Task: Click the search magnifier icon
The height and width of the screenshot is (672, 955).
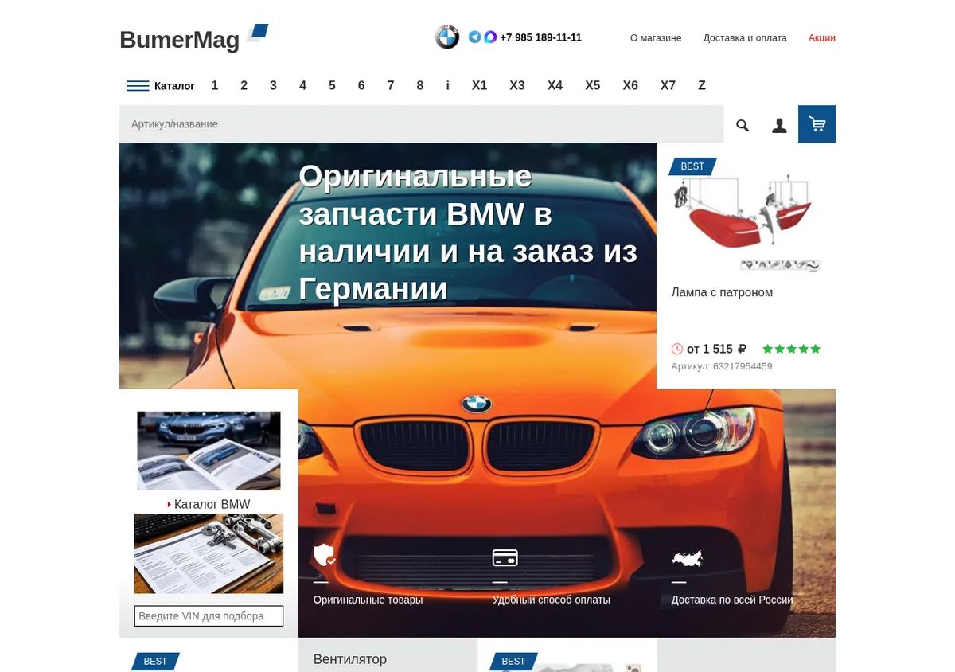Action: [x=743, y=125]
